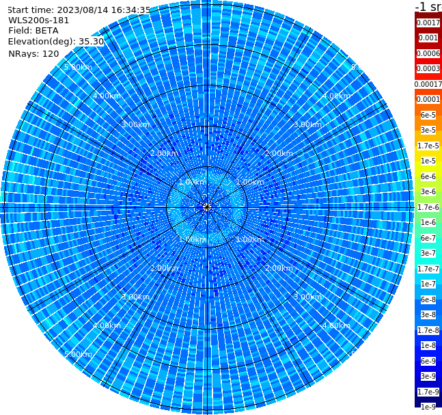The width and height of the screenshot is (442, 415).
Task: Click the lower-right 2.00km range label
Action: tap(279, 268)
